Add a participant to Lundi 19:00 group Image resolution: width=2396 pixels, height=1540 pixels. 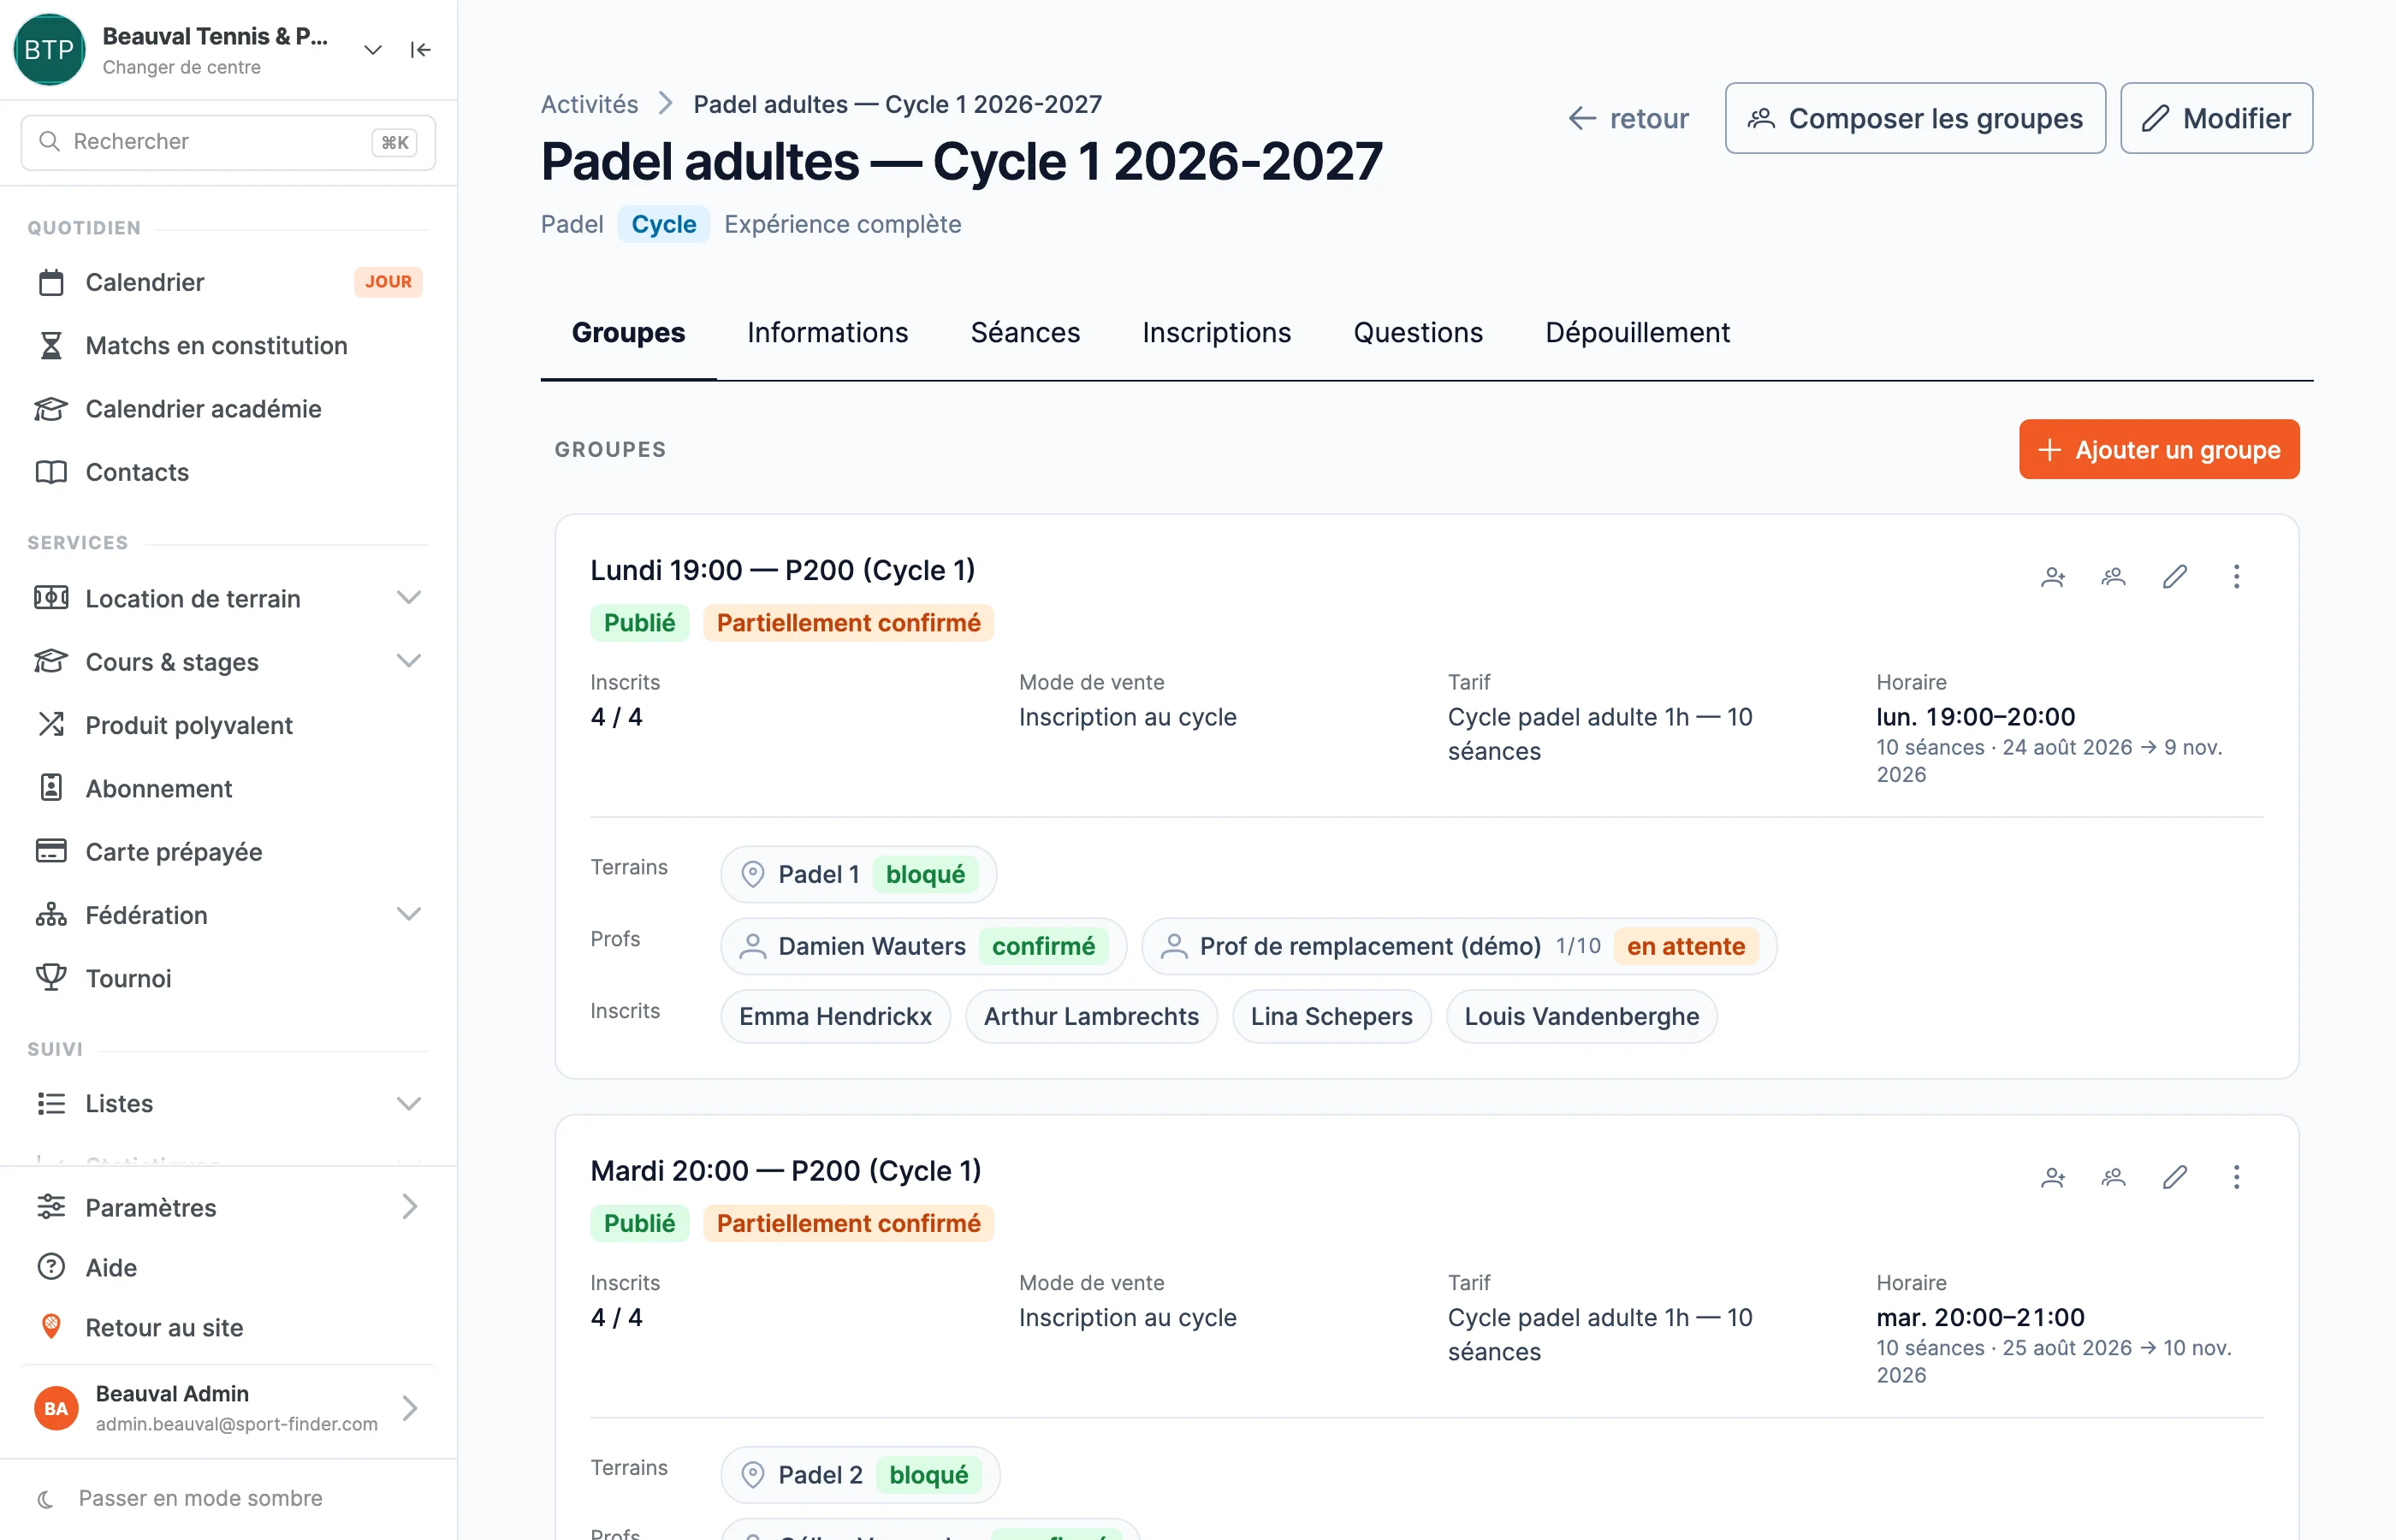click(2052, 576)
